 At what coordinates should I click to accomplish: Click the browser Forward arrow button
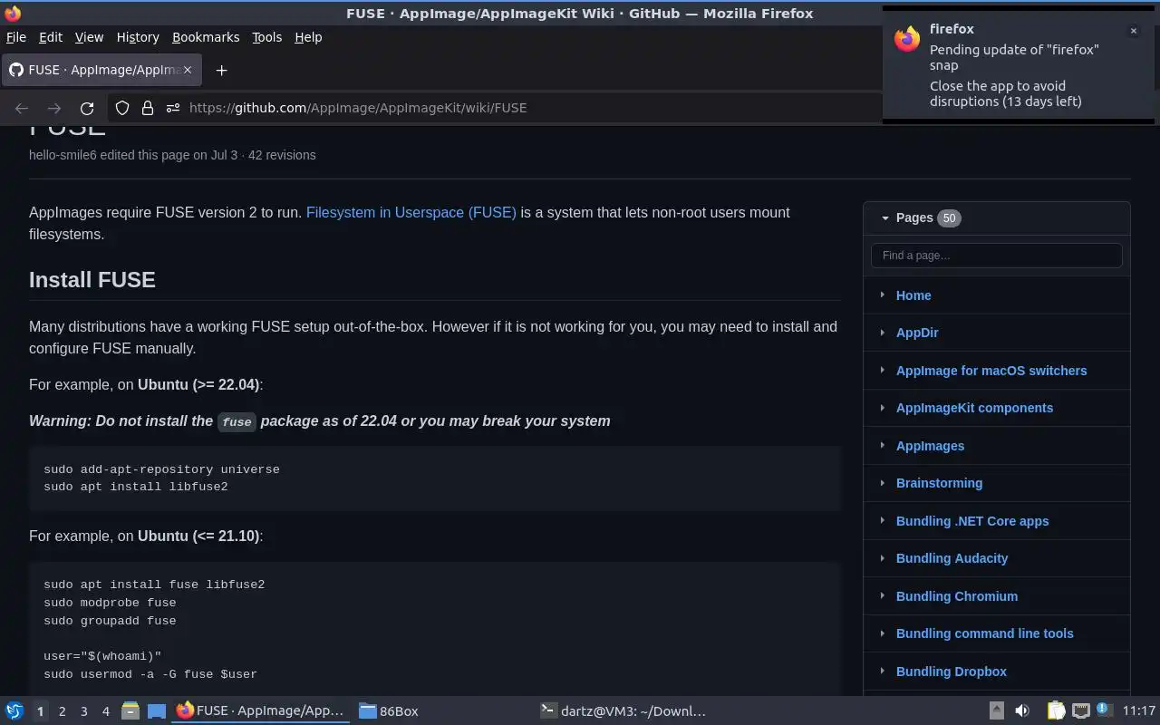54,108
